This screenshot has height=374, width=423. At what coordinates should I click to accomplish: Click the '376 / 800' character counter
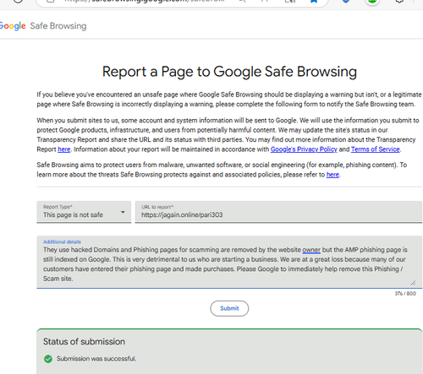click(x=405, y=294)
